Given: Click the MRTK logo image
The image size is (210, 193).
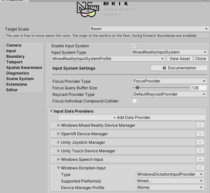Looking at the screenshot, I should point(88,10).
